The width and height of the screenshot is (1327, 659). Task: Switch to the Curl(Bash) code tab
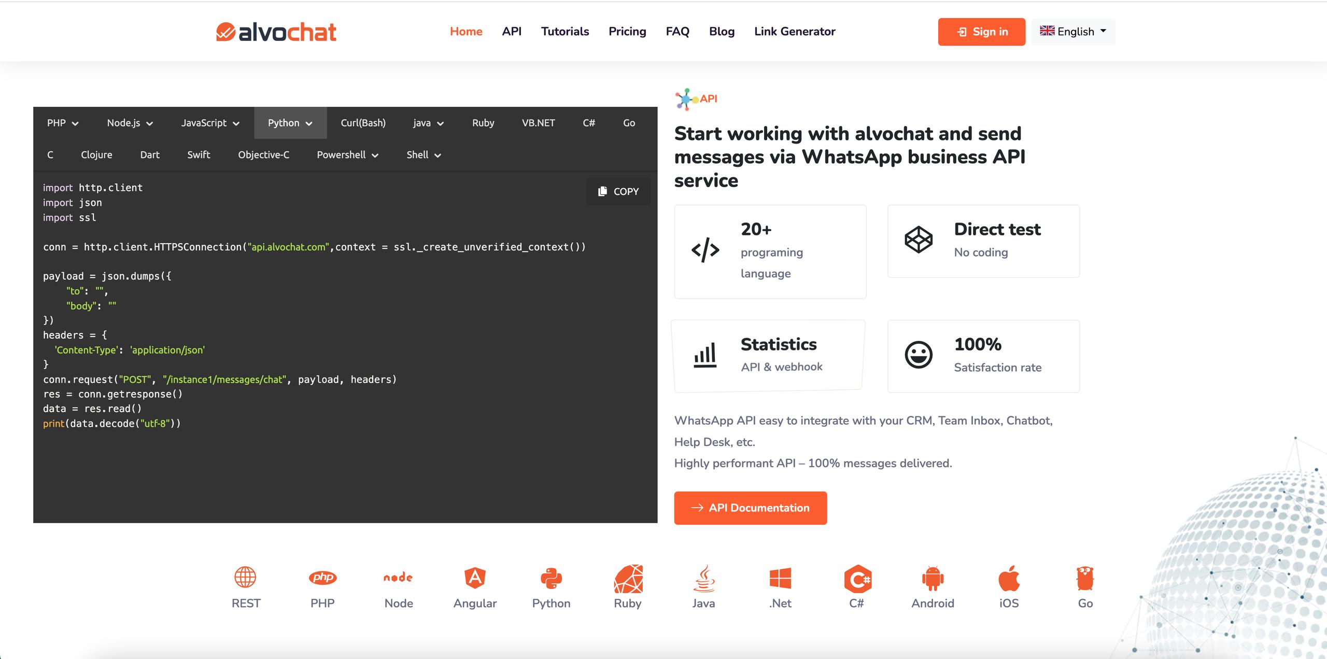(x=363, y=123)
